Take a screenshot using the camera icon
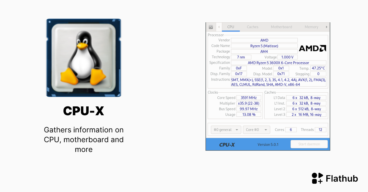 pos(211,27)
